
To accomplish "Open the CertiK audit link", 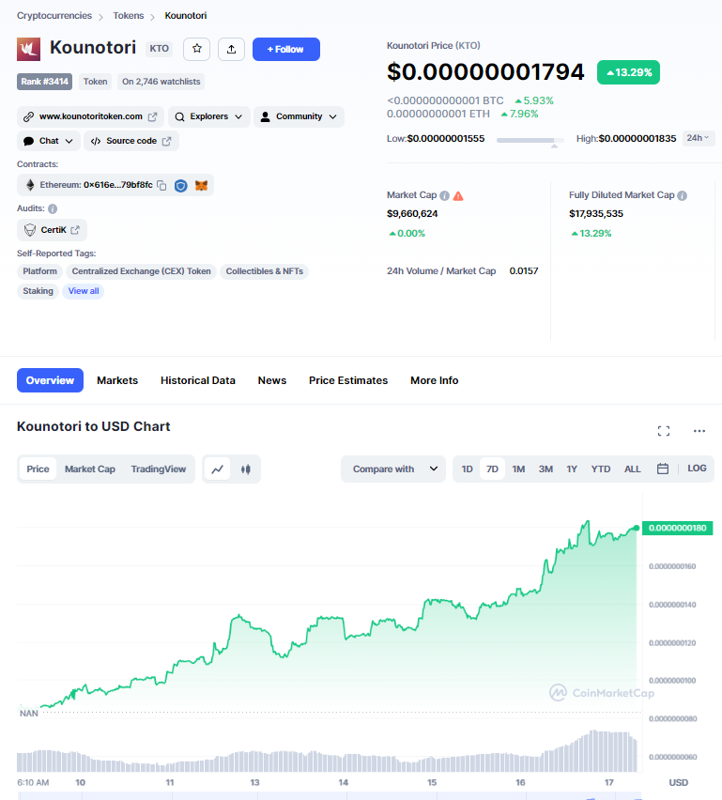I will 52,230.
